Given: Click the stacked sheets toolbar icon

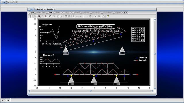Looking at the screenshot, I should pos(69,16).
